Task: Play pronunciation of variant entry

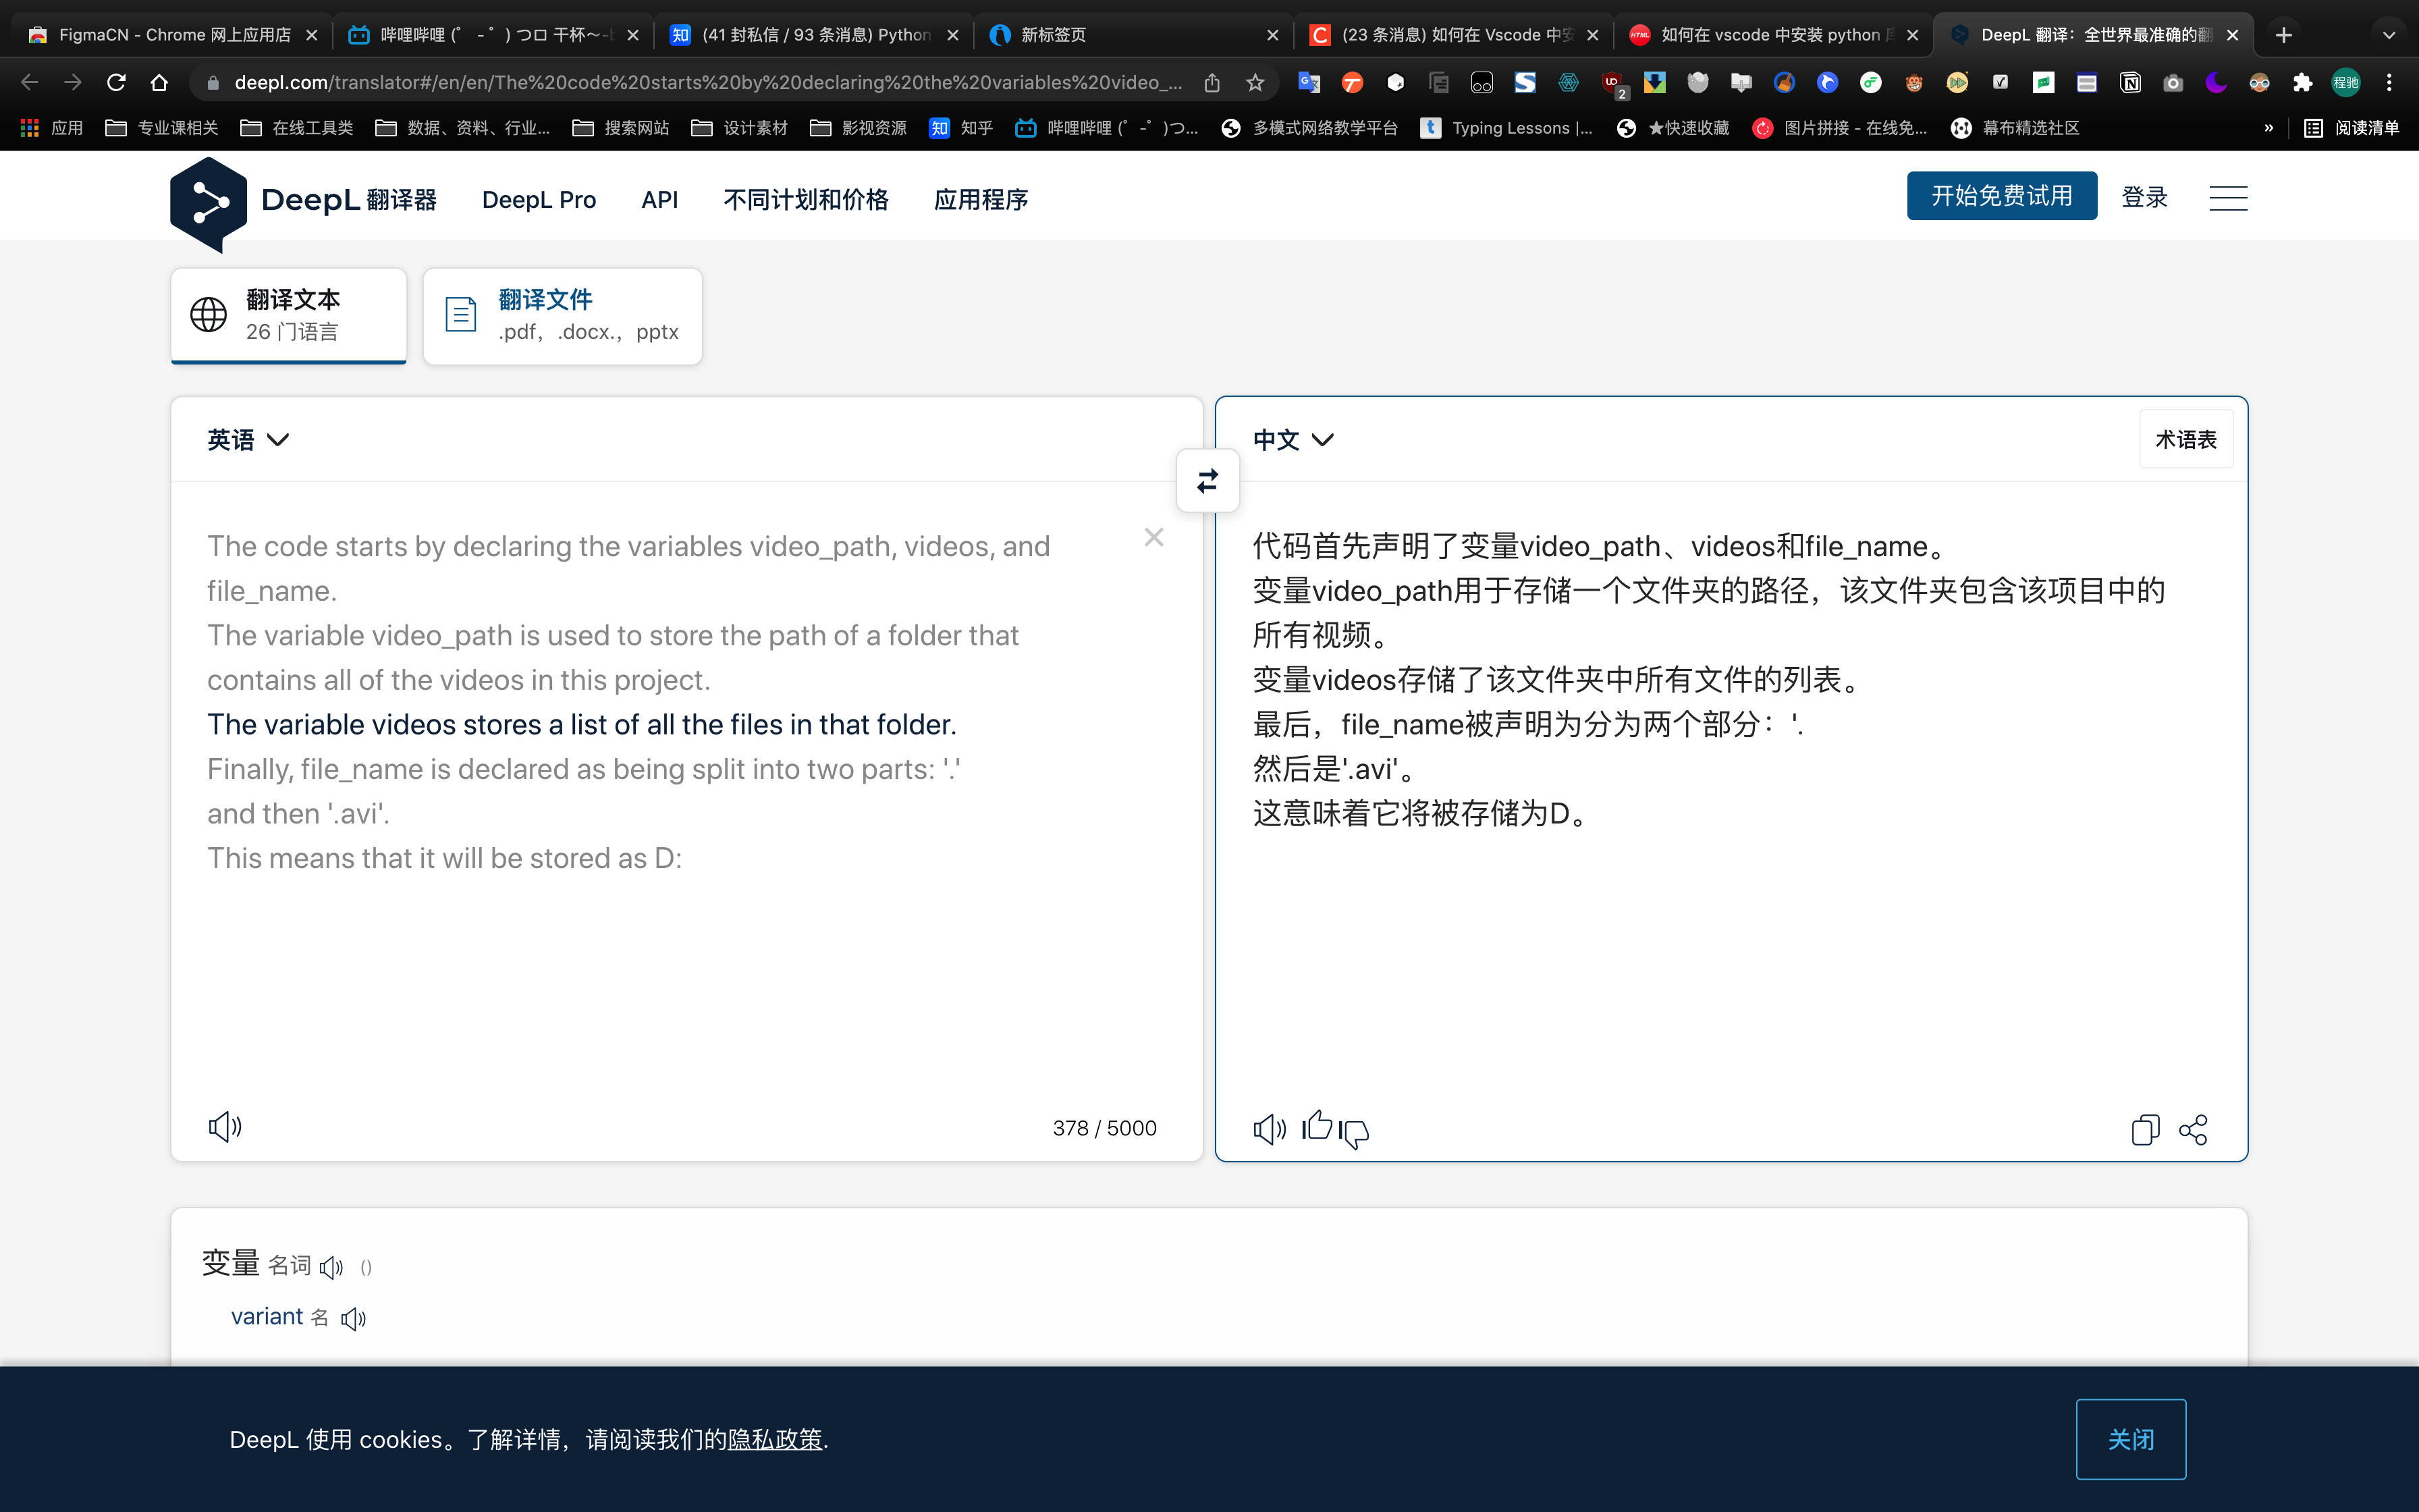Action: pos(354,1318)
